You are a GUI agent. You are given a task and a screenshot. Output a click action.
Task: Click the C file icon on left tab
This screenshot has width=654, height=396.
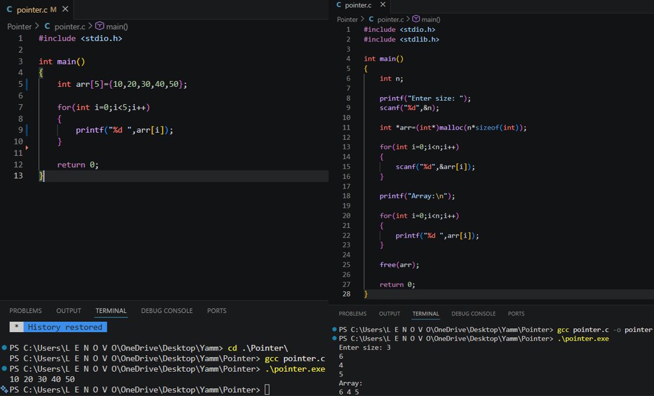9,9
